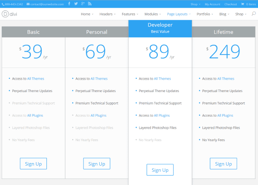Click the 249 price

[x=223, y=52]
